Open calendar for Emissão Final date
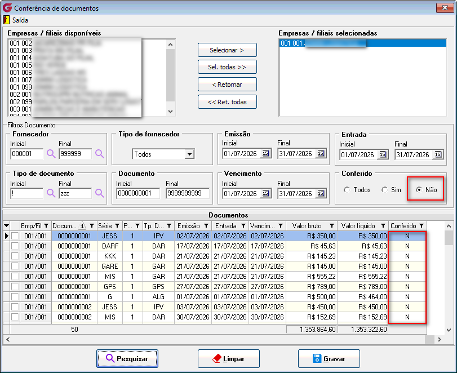Image resolution: width=457 pixels, height=373 pixels. (x=321, y=153)
